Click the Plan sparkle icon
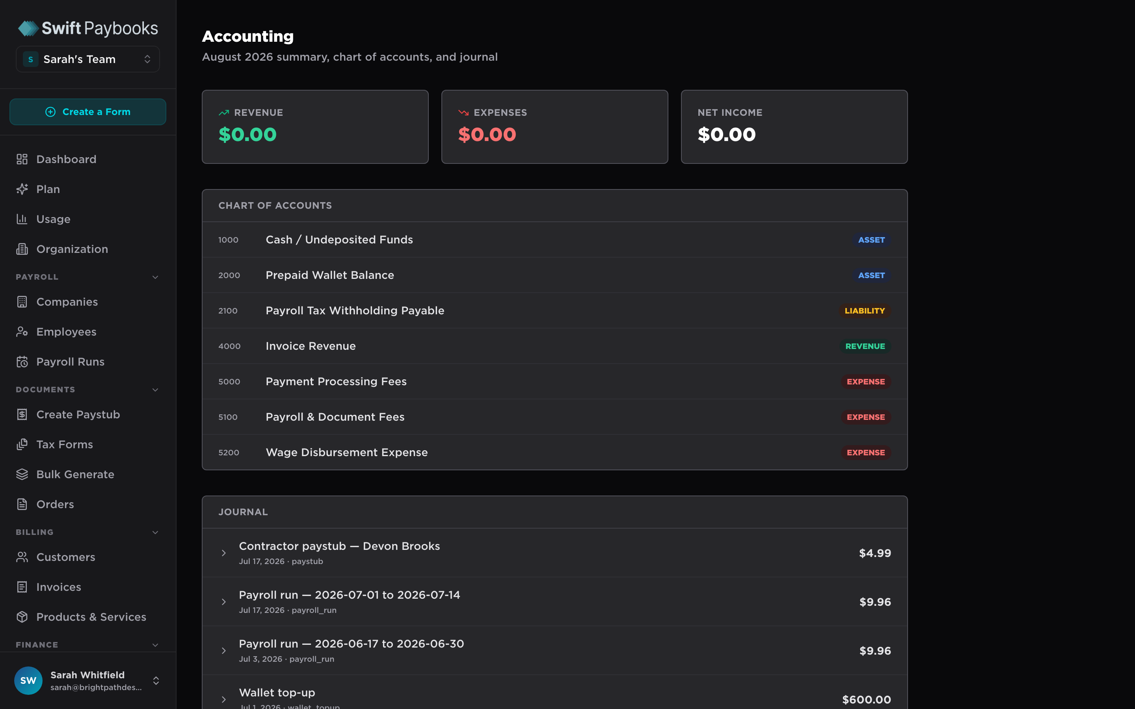 [x=22, y=189]
